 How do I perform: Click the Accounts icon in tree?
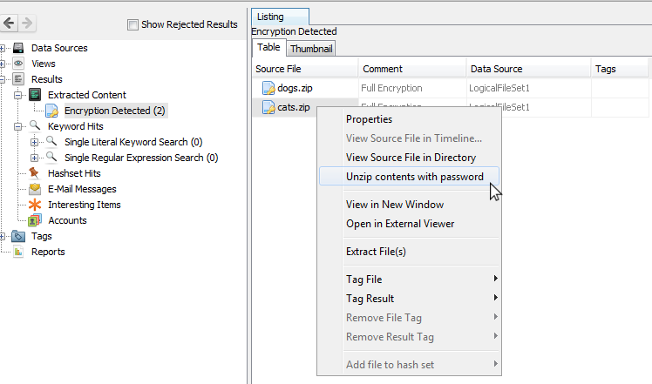(x=35, y=220)
